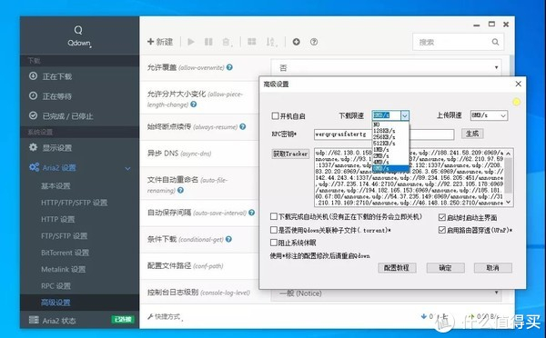Open the 已完成 / 已停止 list
The width and height of the screenshot is (546, 338).
(79, 116)
